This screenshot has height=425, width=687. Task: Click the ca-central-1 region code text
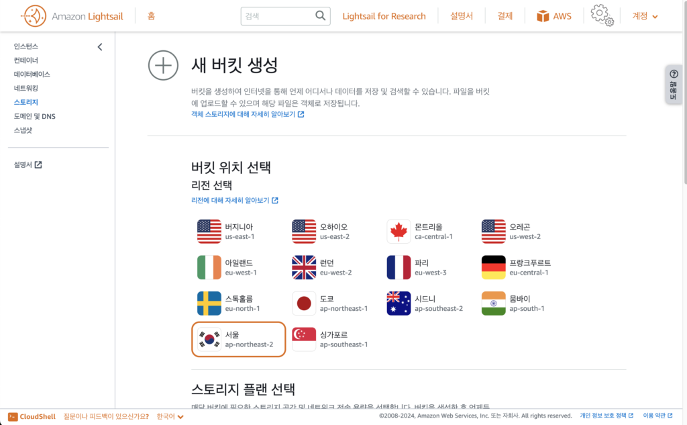[x=434, y=237]
